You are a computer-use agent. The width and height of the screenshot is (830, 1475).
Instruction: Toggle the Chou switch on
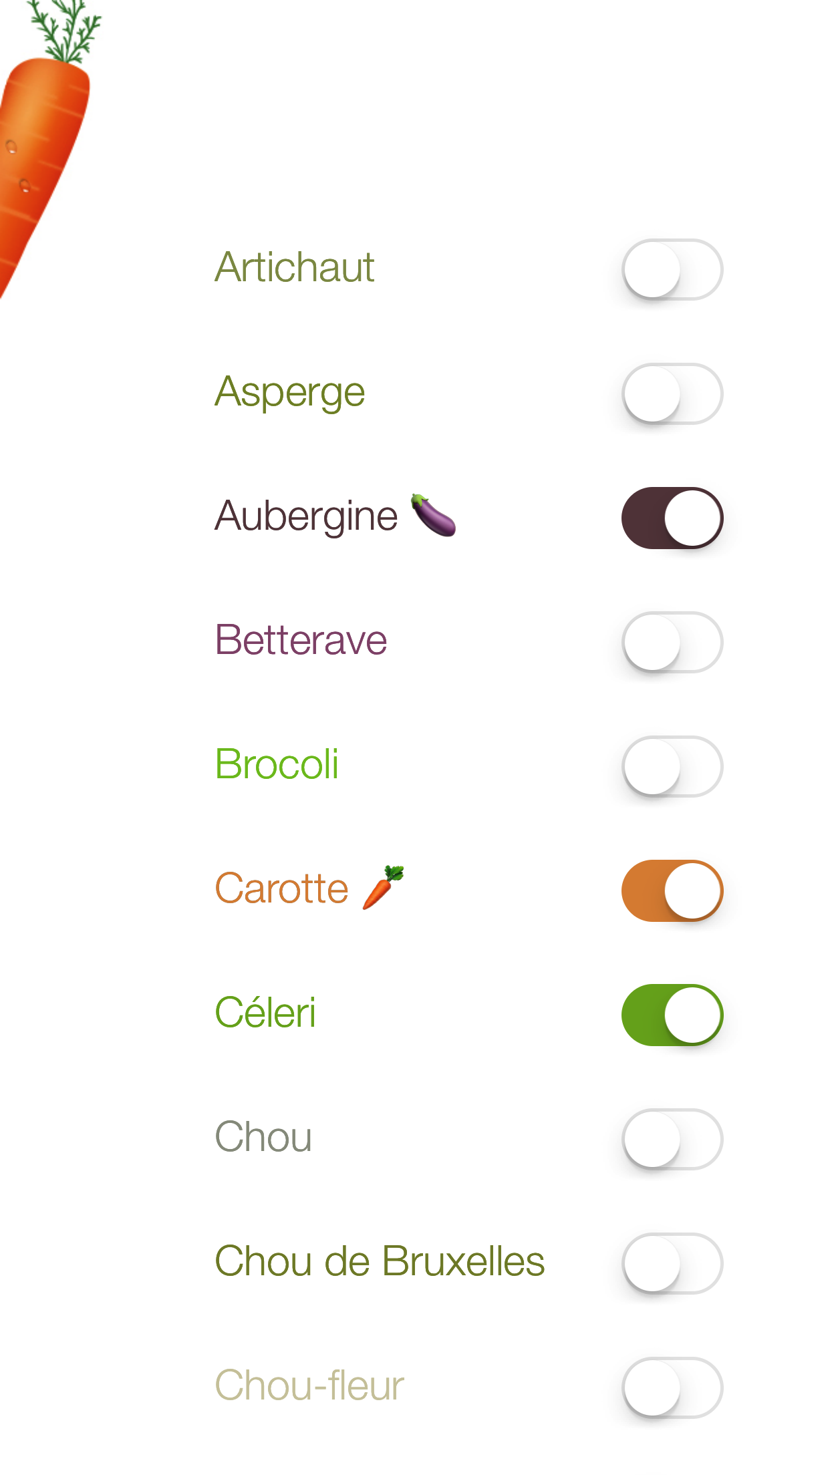pos(672,1139)
